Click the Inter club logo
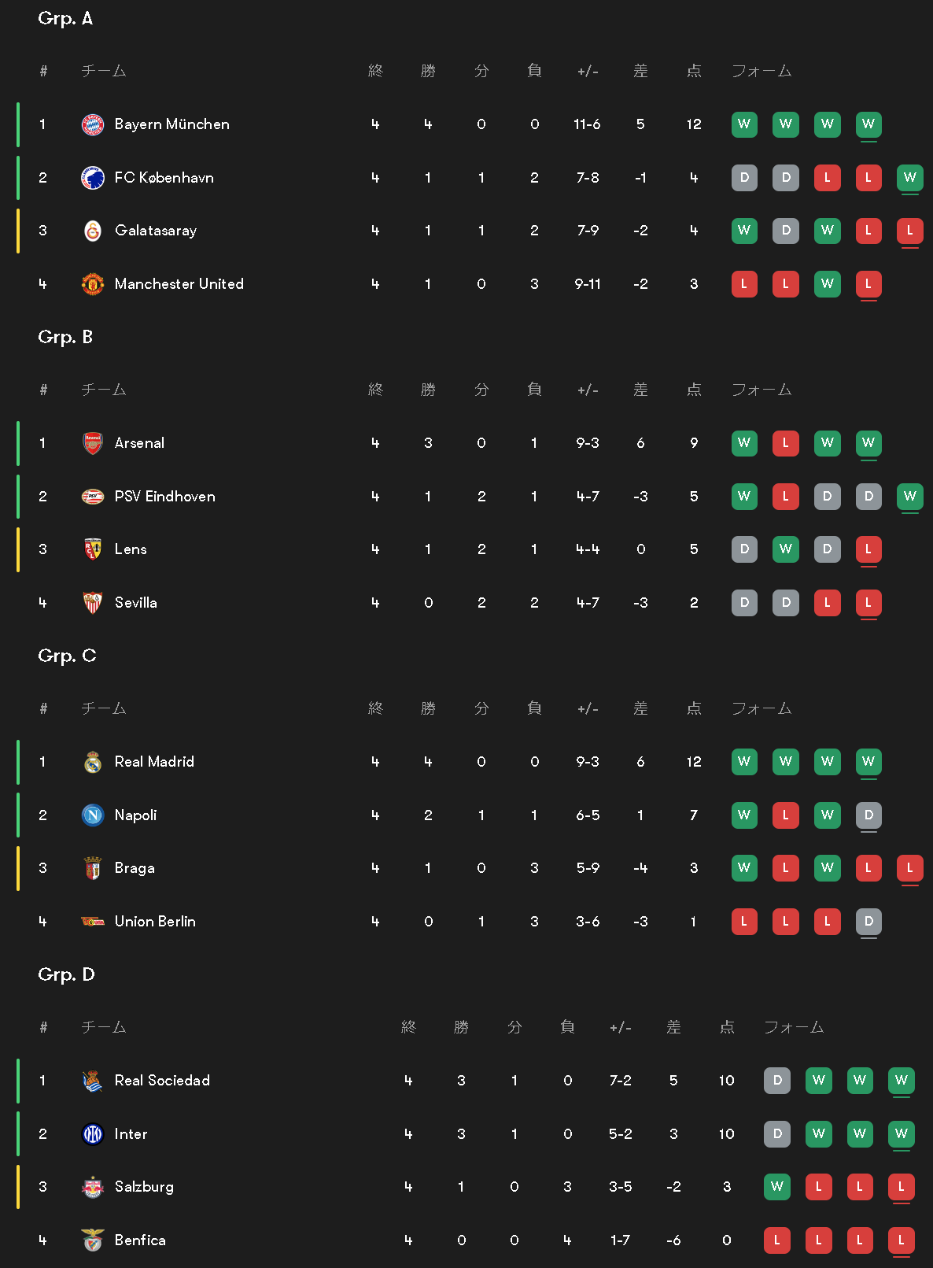This screenshot has width=933, height=1268. point(93,1134)
